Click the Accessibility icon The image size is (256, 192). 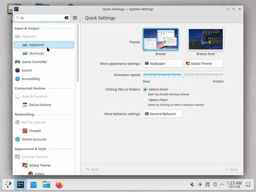click(x=17, y=79)
